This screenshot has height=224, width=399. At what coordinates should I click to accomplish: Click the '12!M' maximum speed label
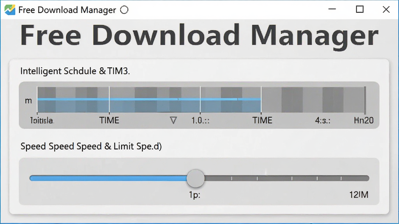359,195
